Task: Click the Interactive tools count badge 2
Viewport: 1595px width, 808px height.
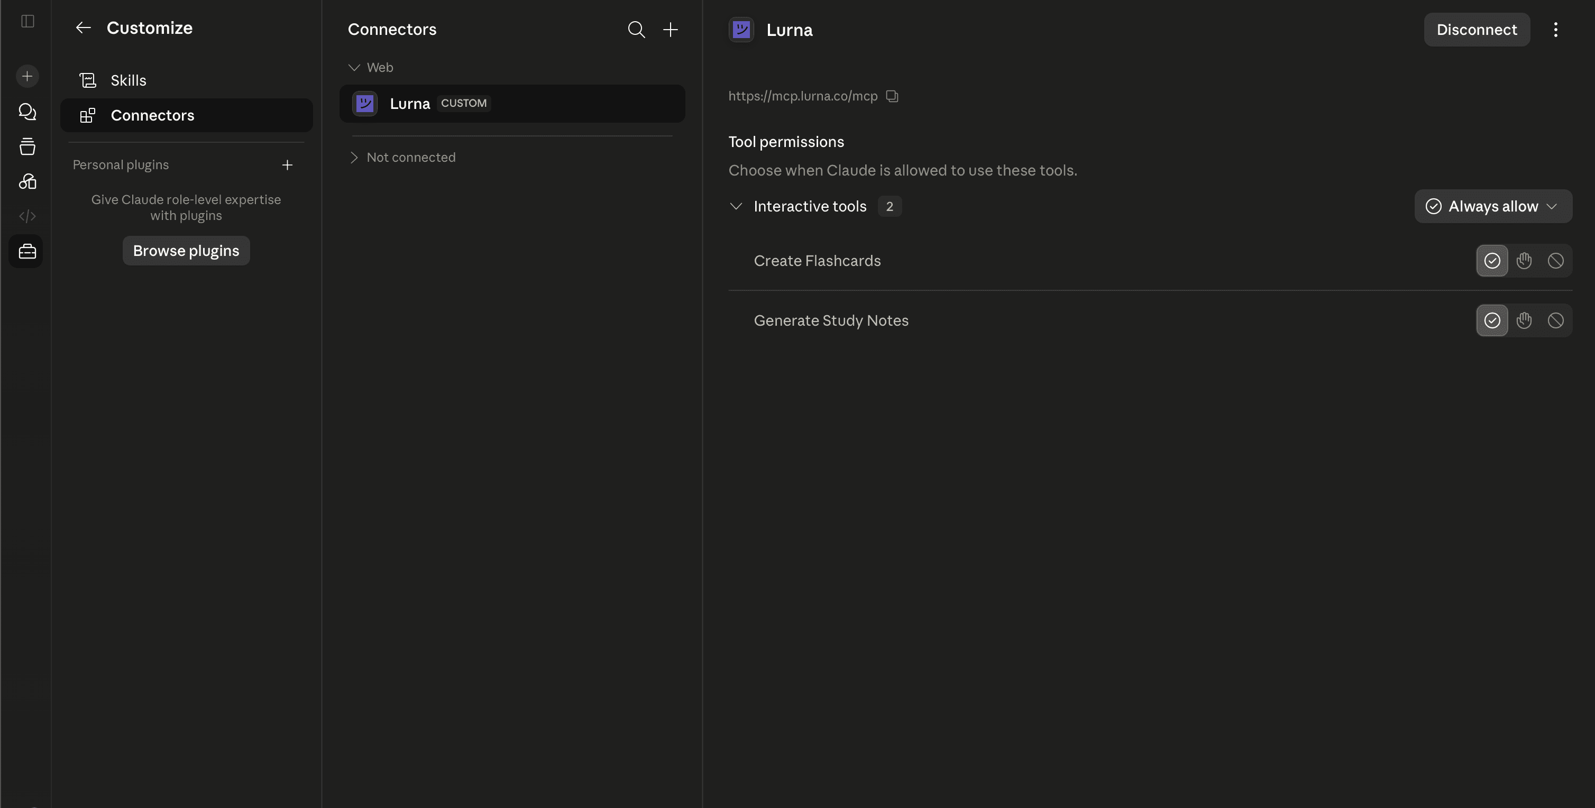Action: (889, 206)
